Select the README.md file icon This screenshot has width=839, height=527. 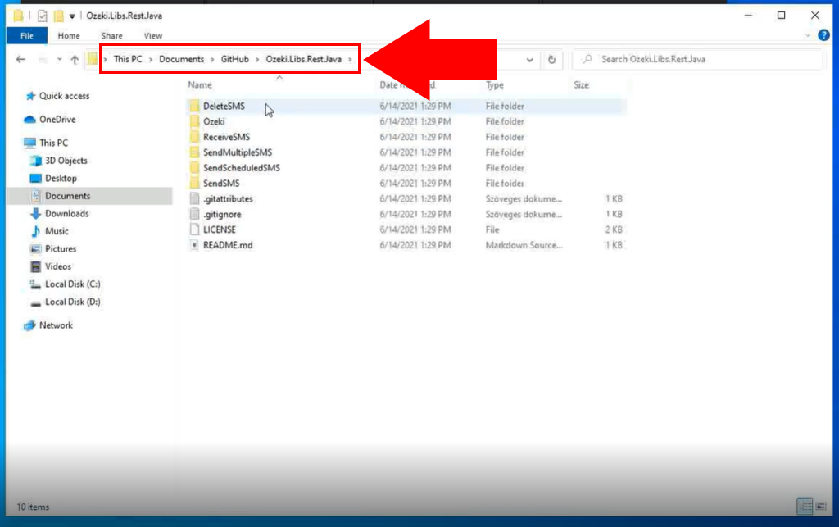pyautogui.click(x=194, y=245)
